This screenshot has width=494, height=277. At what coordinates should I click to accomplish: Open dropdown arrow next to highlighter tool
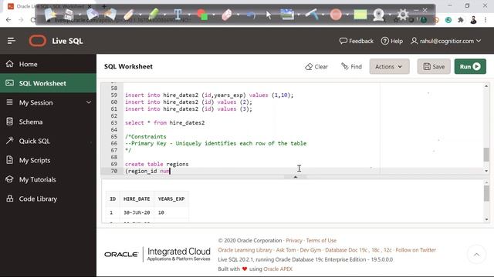coord(164,15)
